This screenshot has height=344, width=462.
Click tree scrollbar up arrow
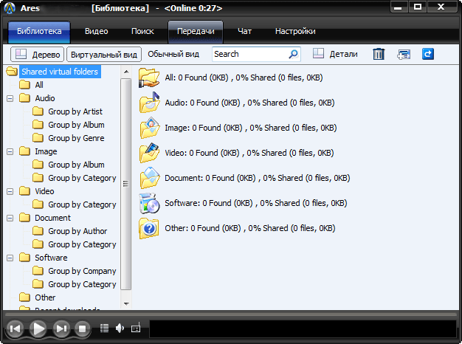pos(126,72)
